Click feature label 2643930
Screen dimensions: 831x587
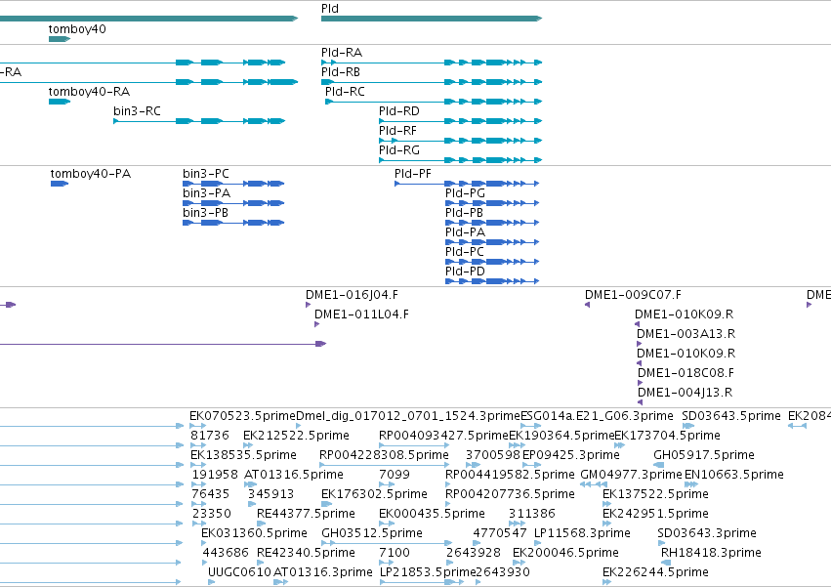(503, 572)
